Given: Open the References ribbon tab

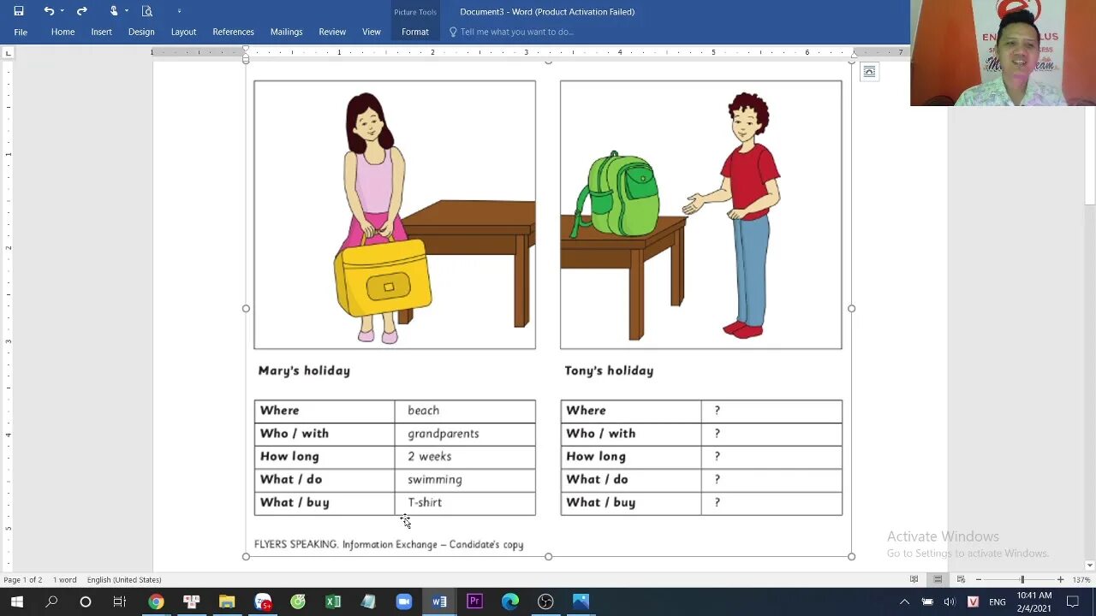Looking at the screenshot, I should (233, 32).
